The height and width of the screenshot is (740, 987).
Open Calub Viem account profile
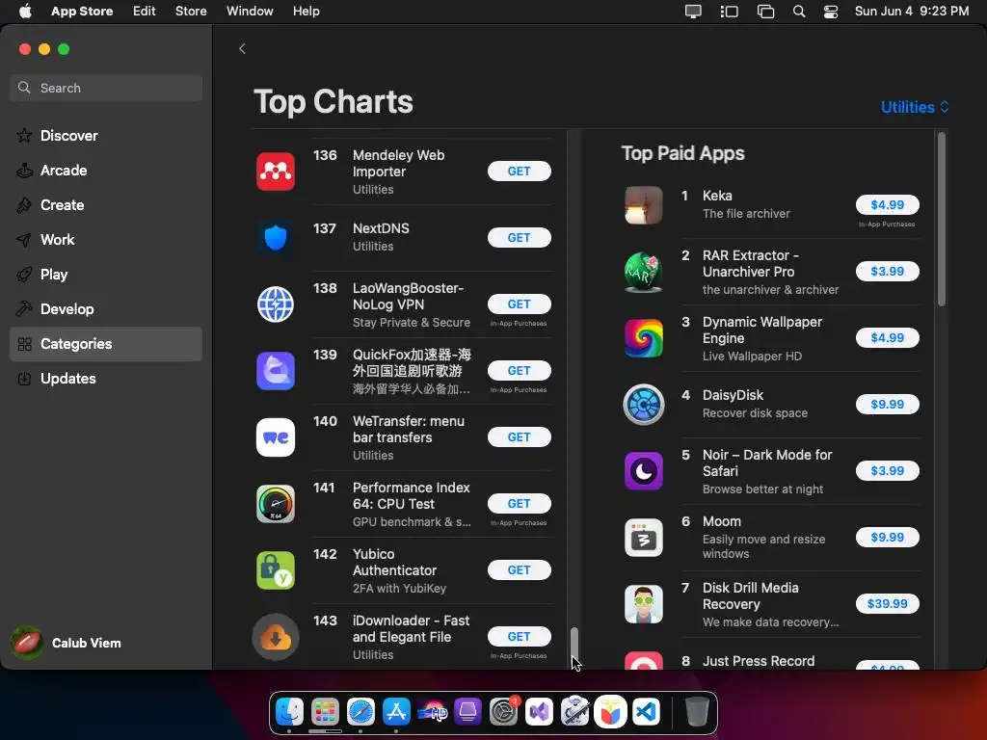tap(67, 643)
